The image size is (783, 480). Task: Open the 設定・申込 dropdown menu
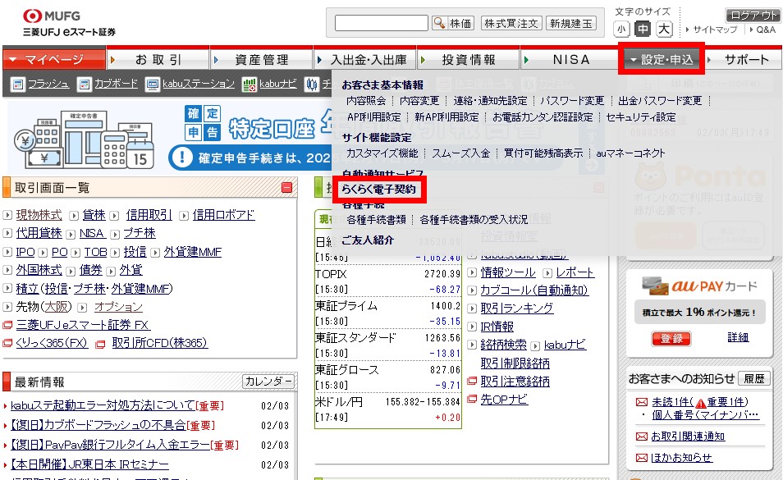662,59
